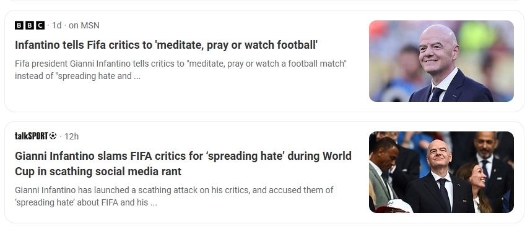Click the BBC source logo
This screenshot has width=530, height=232.
tap(30, 25)
